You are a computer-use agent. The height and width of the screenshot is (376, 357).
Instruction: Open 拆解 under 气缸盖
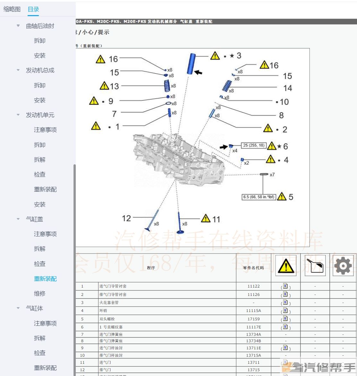(40, 249)
